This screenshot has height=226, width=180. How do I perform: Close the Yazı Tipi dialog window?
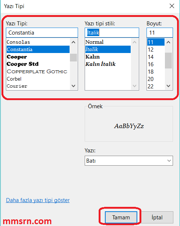tap(172, 6)
